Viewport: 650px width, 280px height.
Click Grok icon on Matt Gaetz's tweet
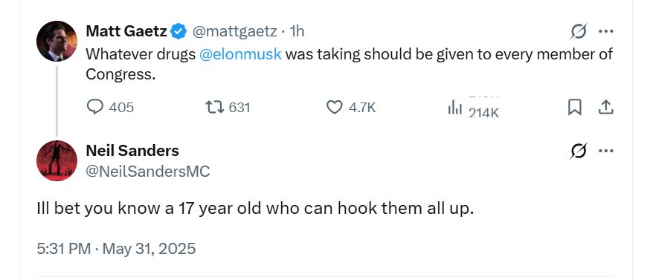(579, 31)
